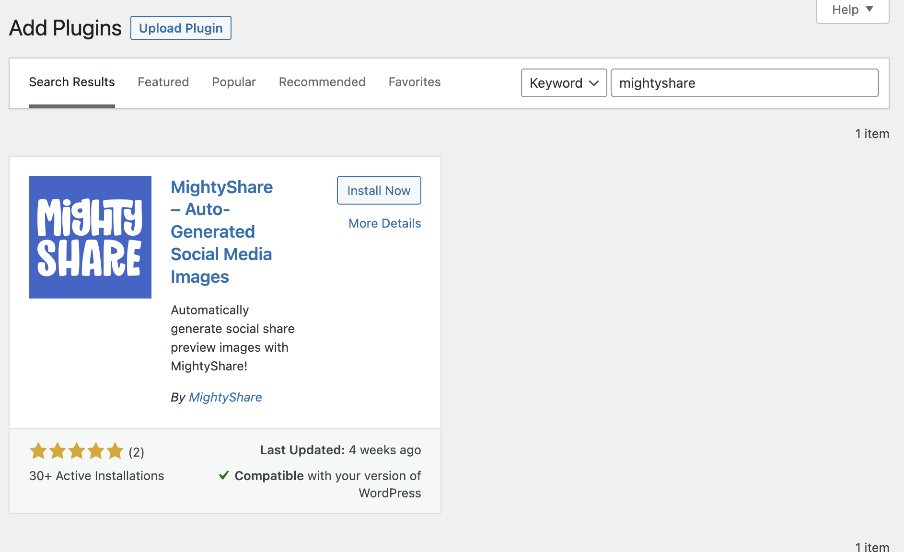Click the MightyShare plugin logo thumbnail
Image resolution: width=904 pixels, height=552 pixels.
pos(90,237)
